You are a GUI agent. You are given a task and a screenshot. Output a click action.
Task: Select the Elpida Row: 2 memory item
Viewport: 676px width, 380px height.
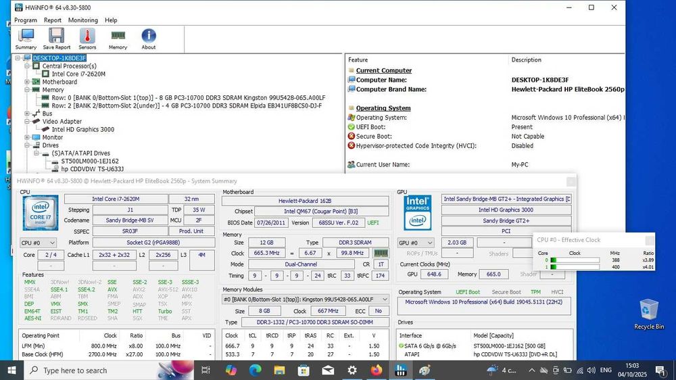click(x=187, y=105)
